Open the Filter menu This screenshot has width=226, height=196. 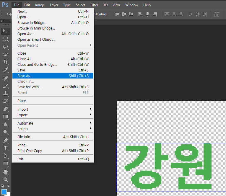(94, 5)
